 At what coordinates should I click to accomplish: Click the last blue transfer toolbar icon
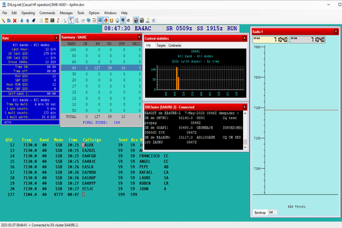153,21
